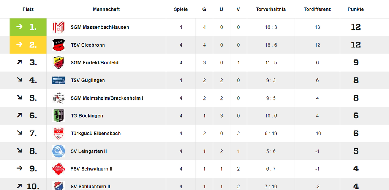The image size is (389, 190).
Task: Click the SGM MassenbachHausen club logo
Action: (x=59, y=27)
